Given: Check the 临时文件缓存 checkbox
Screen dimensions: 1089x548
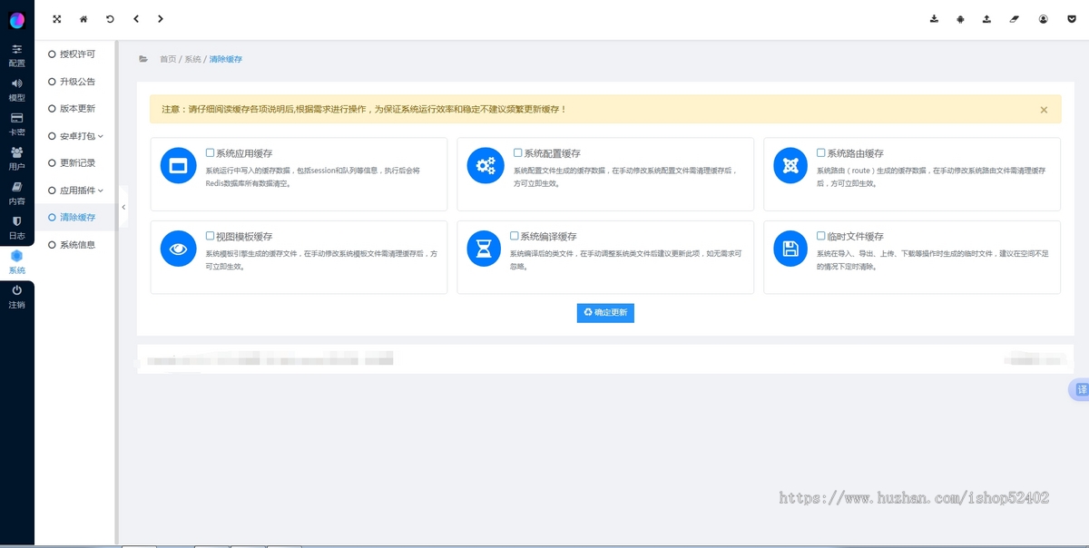Looking at the screenshot, I should (820, 236).
